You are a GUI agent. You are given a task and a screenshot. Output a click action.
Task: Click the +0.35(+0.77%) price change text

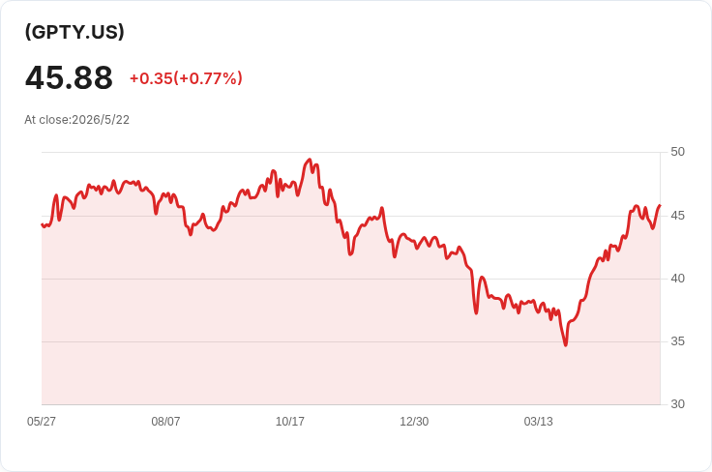[x=186, y=78]
